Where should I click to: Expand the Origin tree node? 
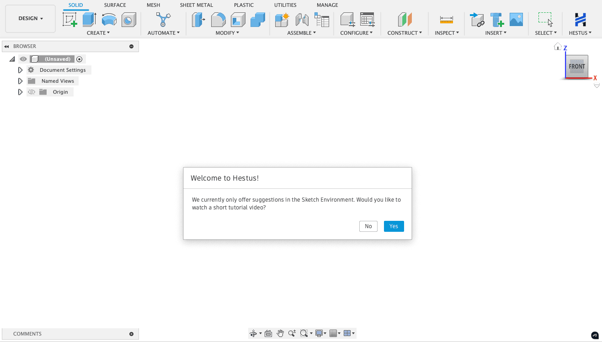pos(20,92)
